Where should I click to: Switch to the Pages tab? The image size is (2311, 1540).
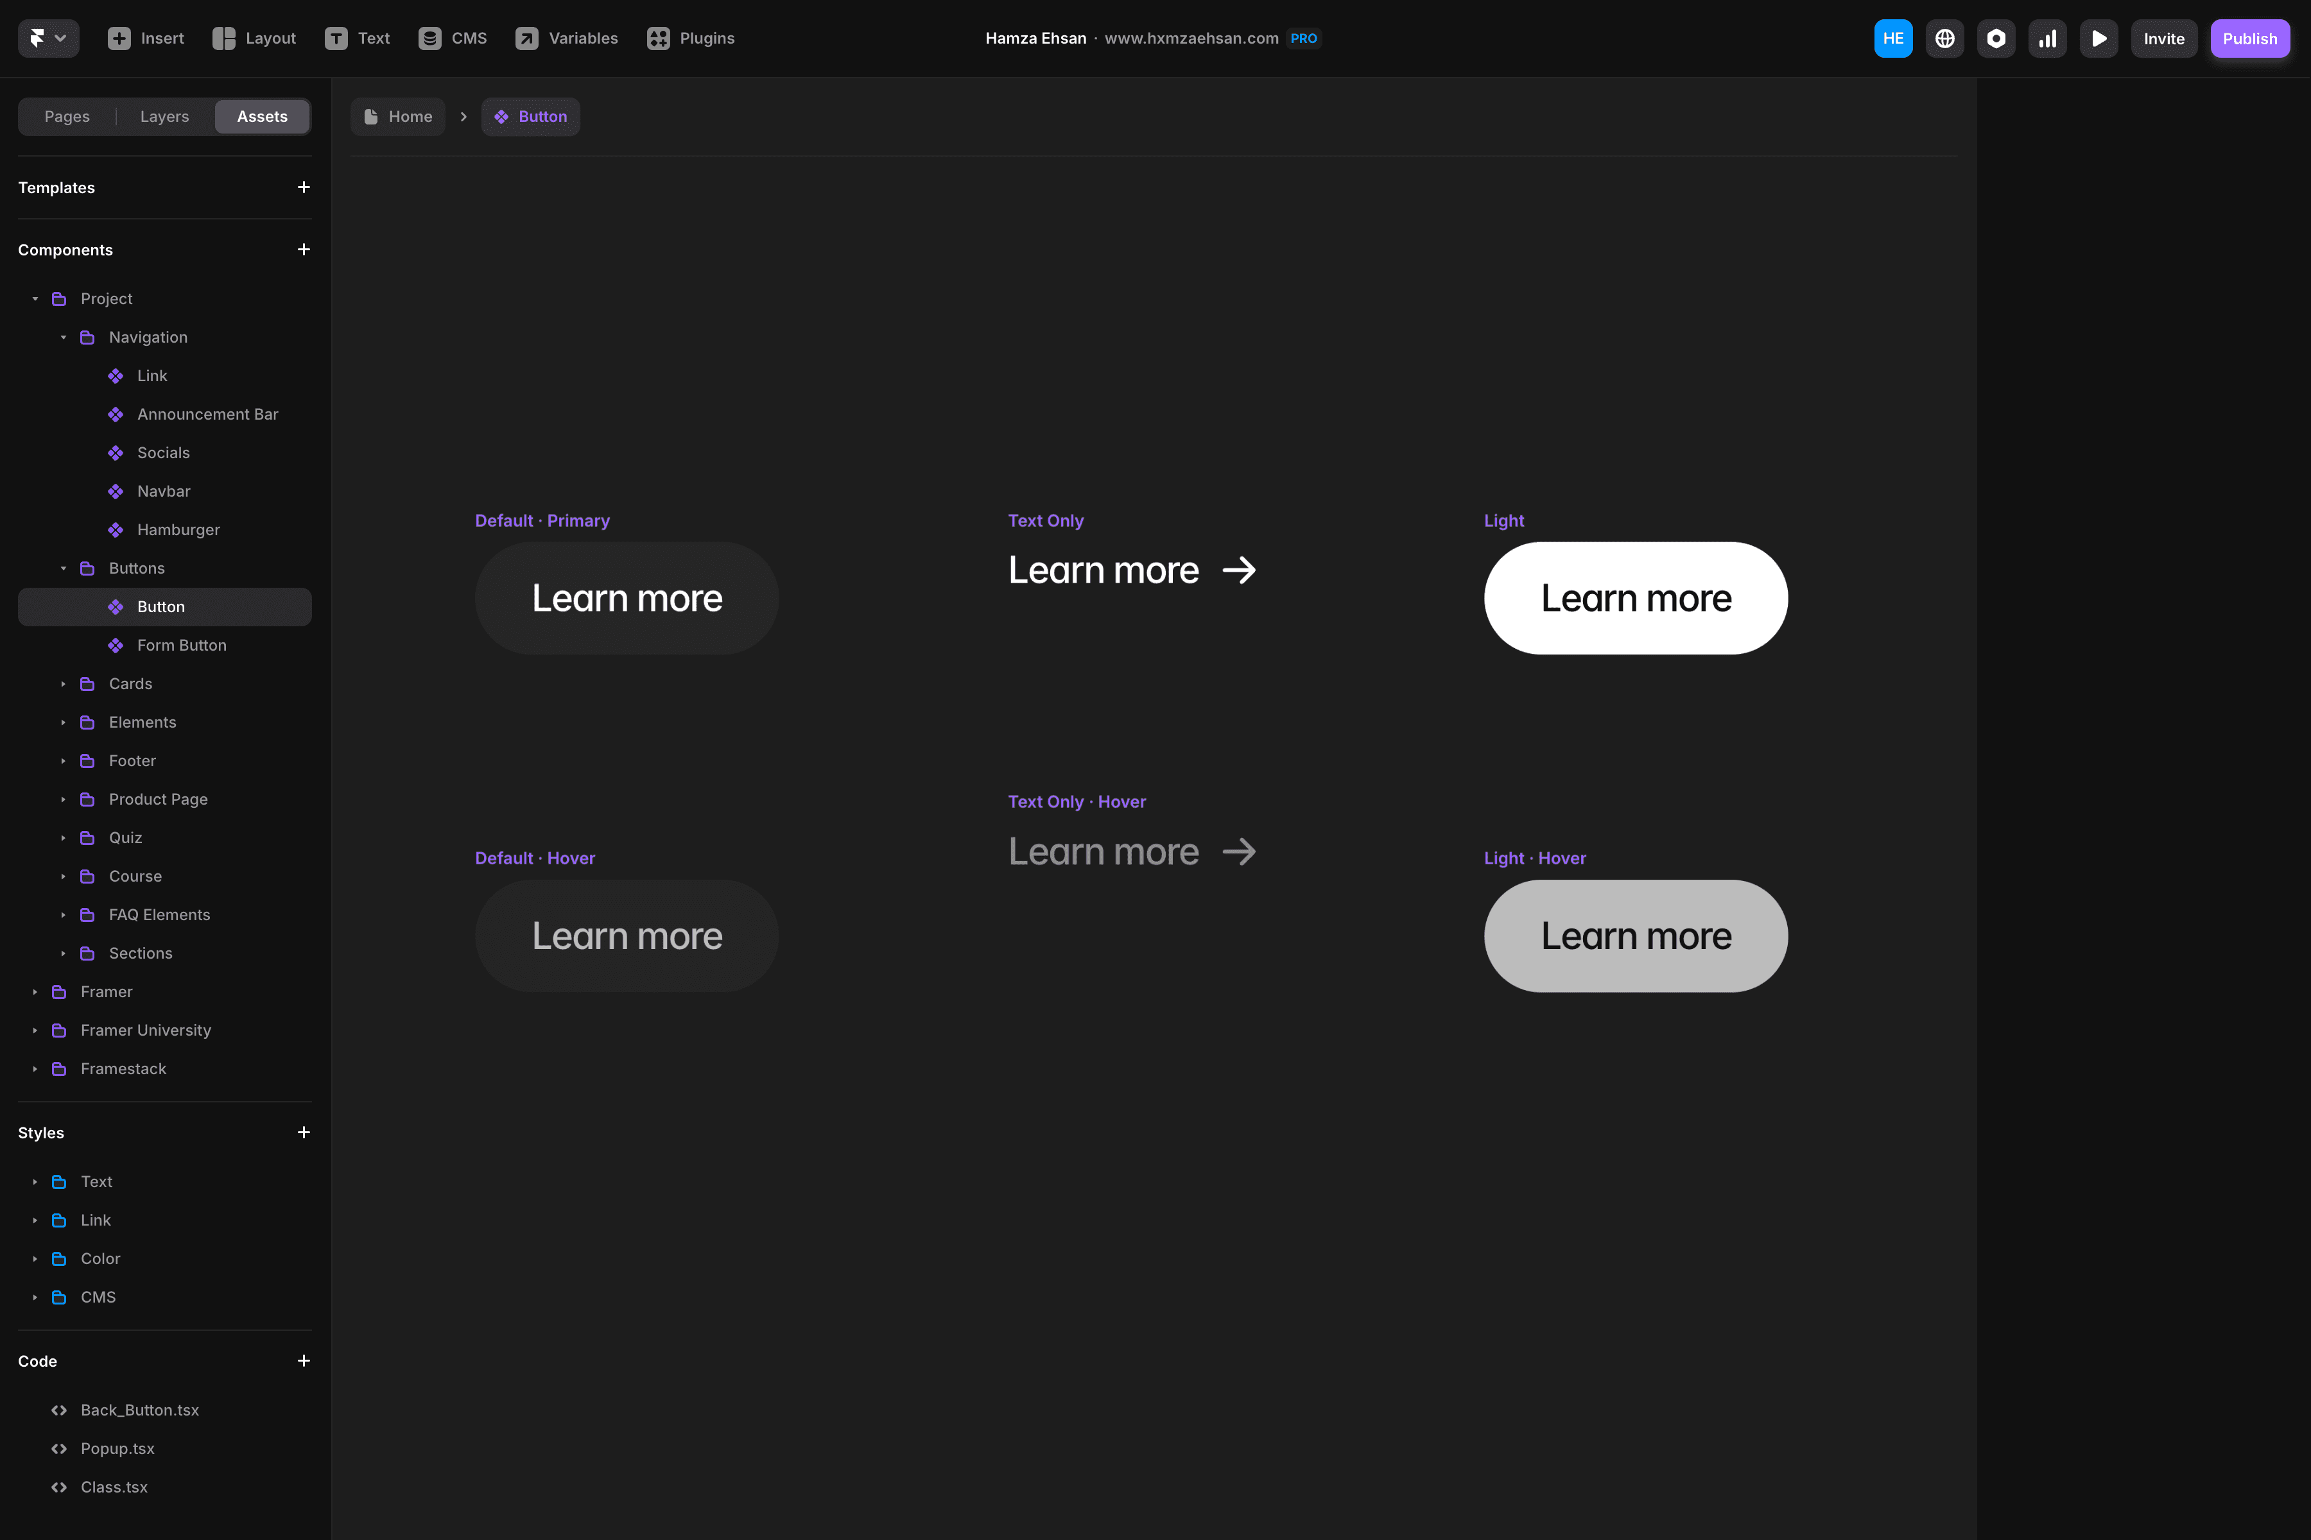point(67,116)
